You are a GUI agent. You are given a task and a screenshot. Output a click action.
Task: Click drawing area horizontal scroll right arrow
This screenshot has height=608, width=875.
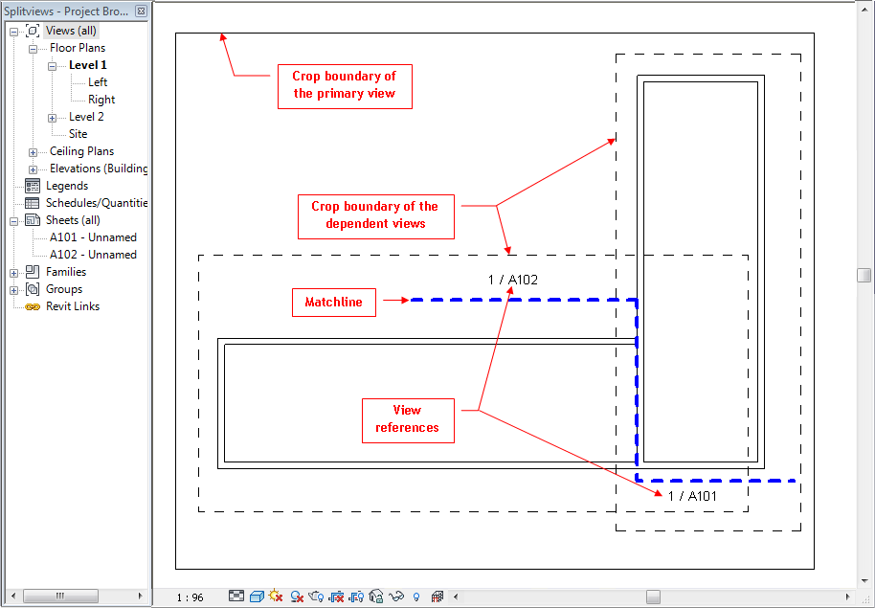(x=847, y=597)
